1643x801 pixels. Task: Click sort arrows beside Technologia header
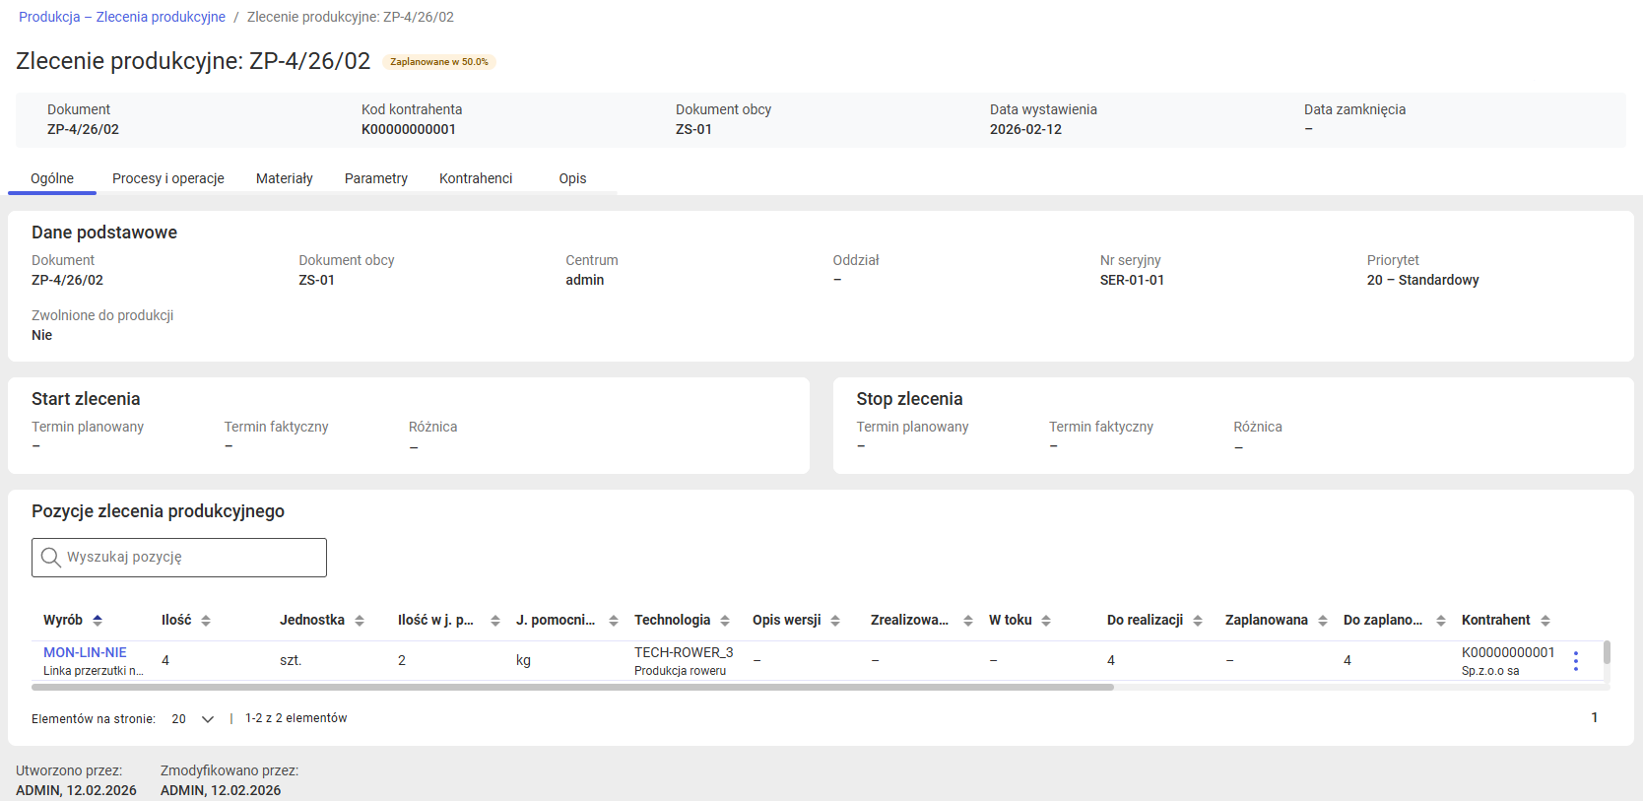725,621
